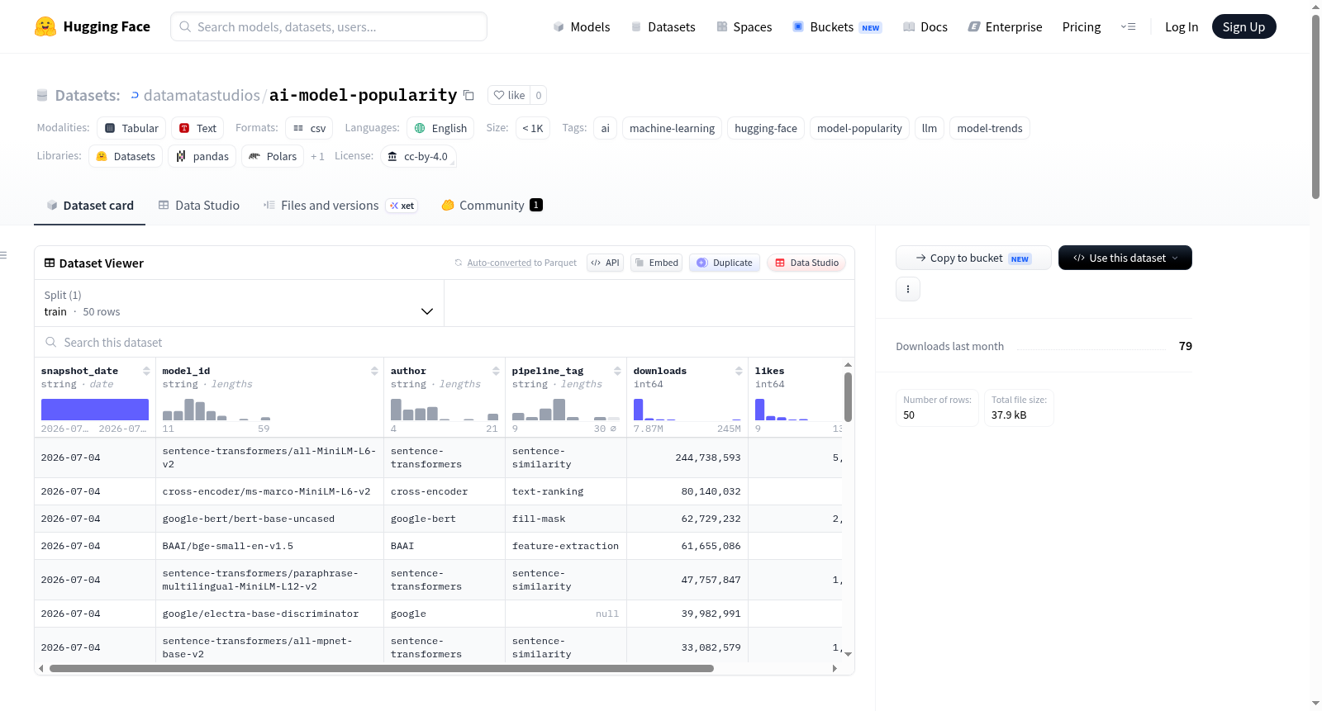Open Spaces in the top navigation
The width and height of the screenshot is (1322, 711).
744,26
